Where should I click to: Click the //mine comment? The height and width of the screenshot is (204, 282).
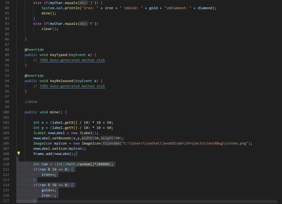(x=31, y=101)
